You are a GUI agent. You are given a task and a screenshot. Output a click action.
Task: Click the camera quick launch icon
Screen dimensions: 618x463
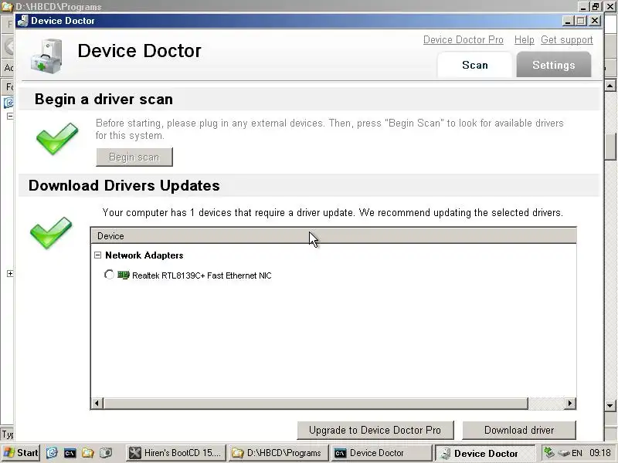[106, 453]
